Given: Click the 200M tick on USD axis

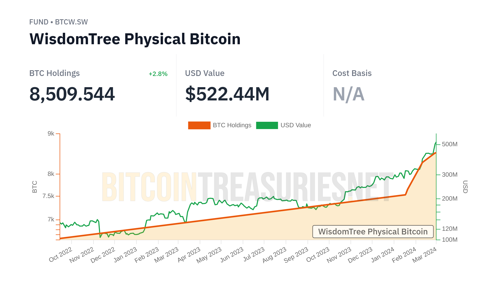Looking at the screenshot, I should point(449,199).
